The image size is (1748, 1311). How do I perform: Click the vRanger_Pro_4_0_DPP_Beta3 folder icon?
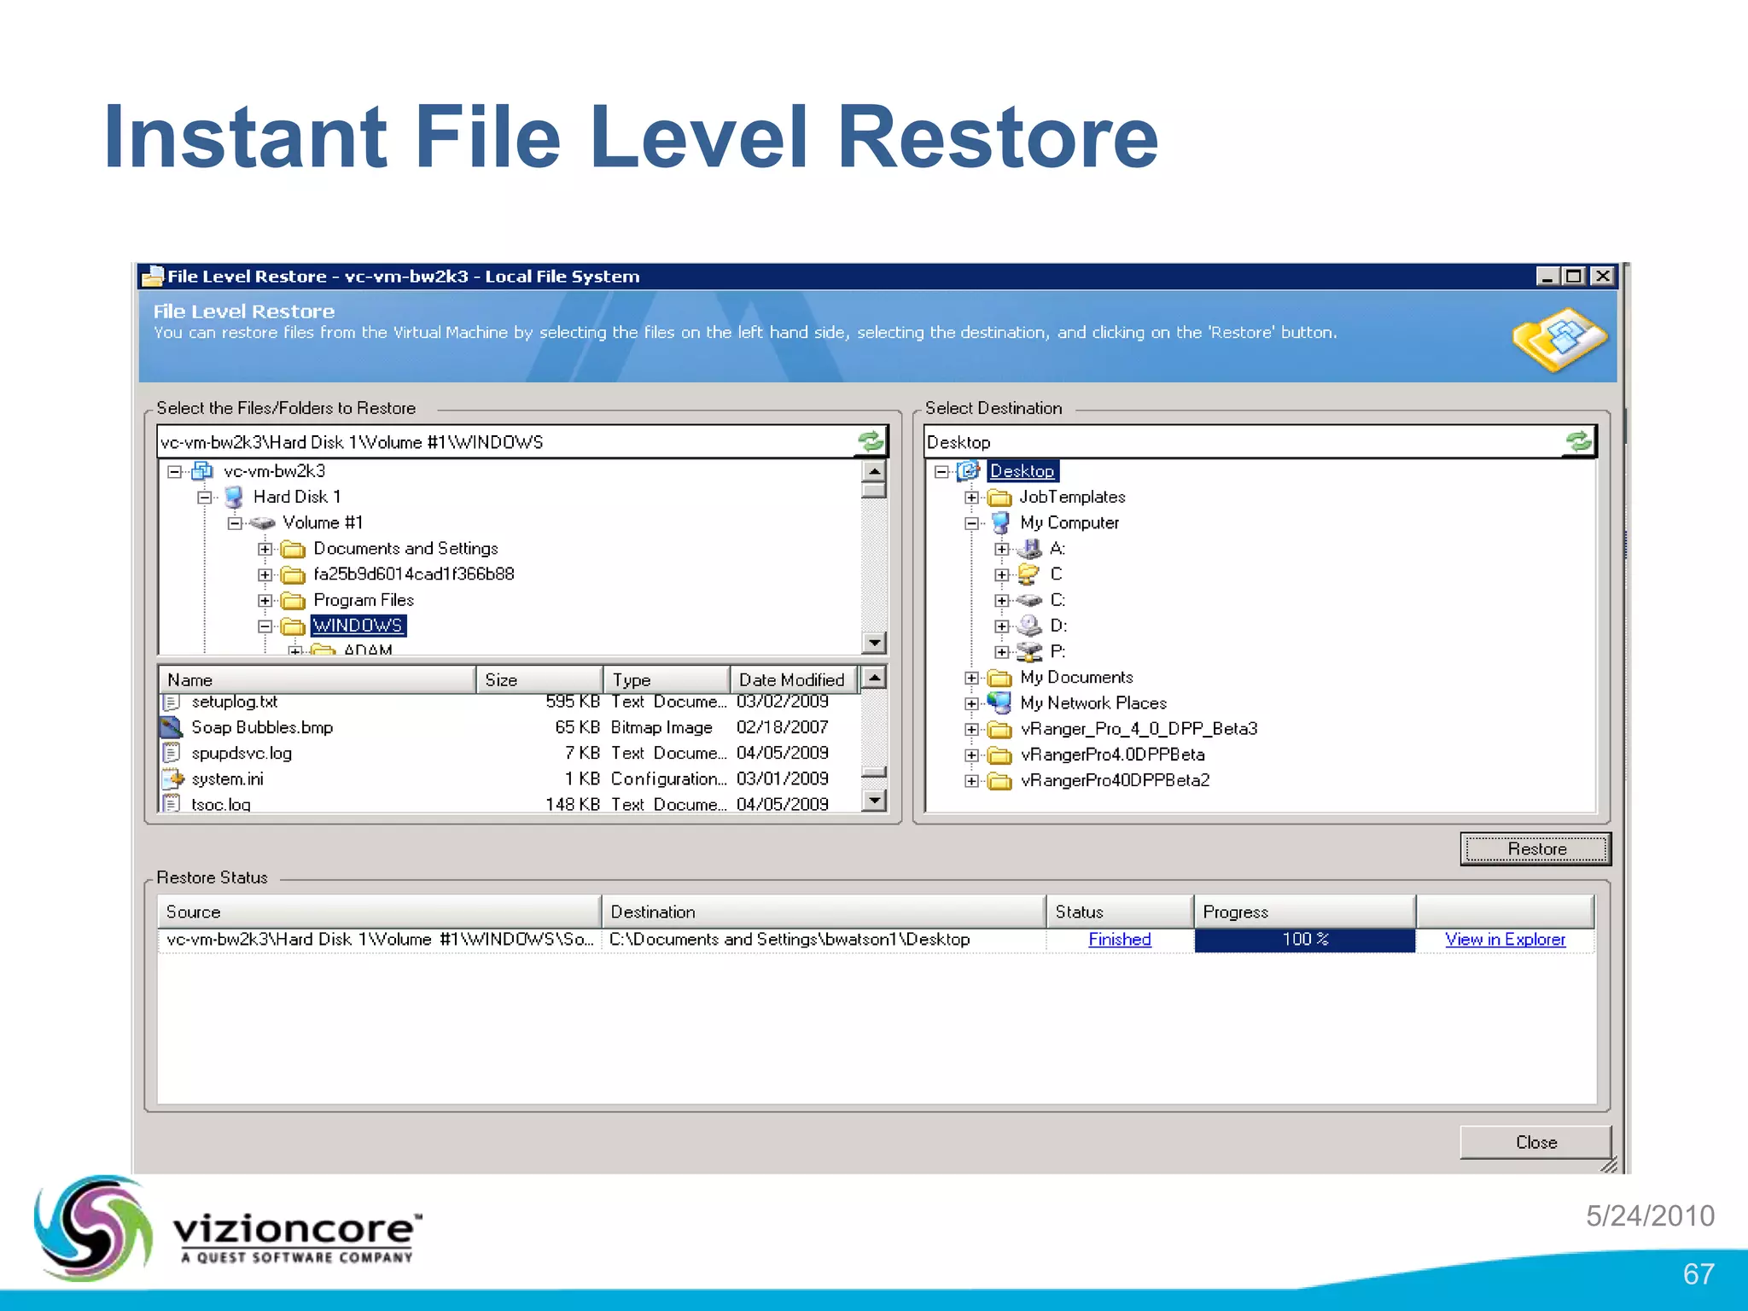click(x=999, y=730)
